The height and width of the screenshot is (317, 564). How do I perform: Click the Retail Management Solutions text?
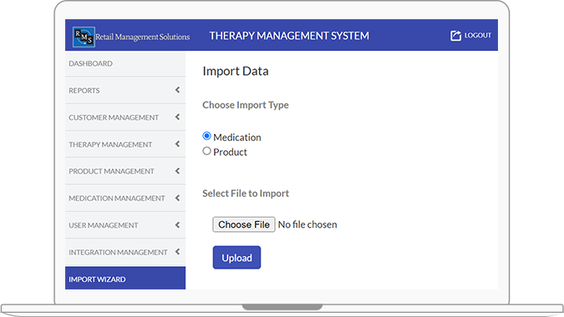142,37
